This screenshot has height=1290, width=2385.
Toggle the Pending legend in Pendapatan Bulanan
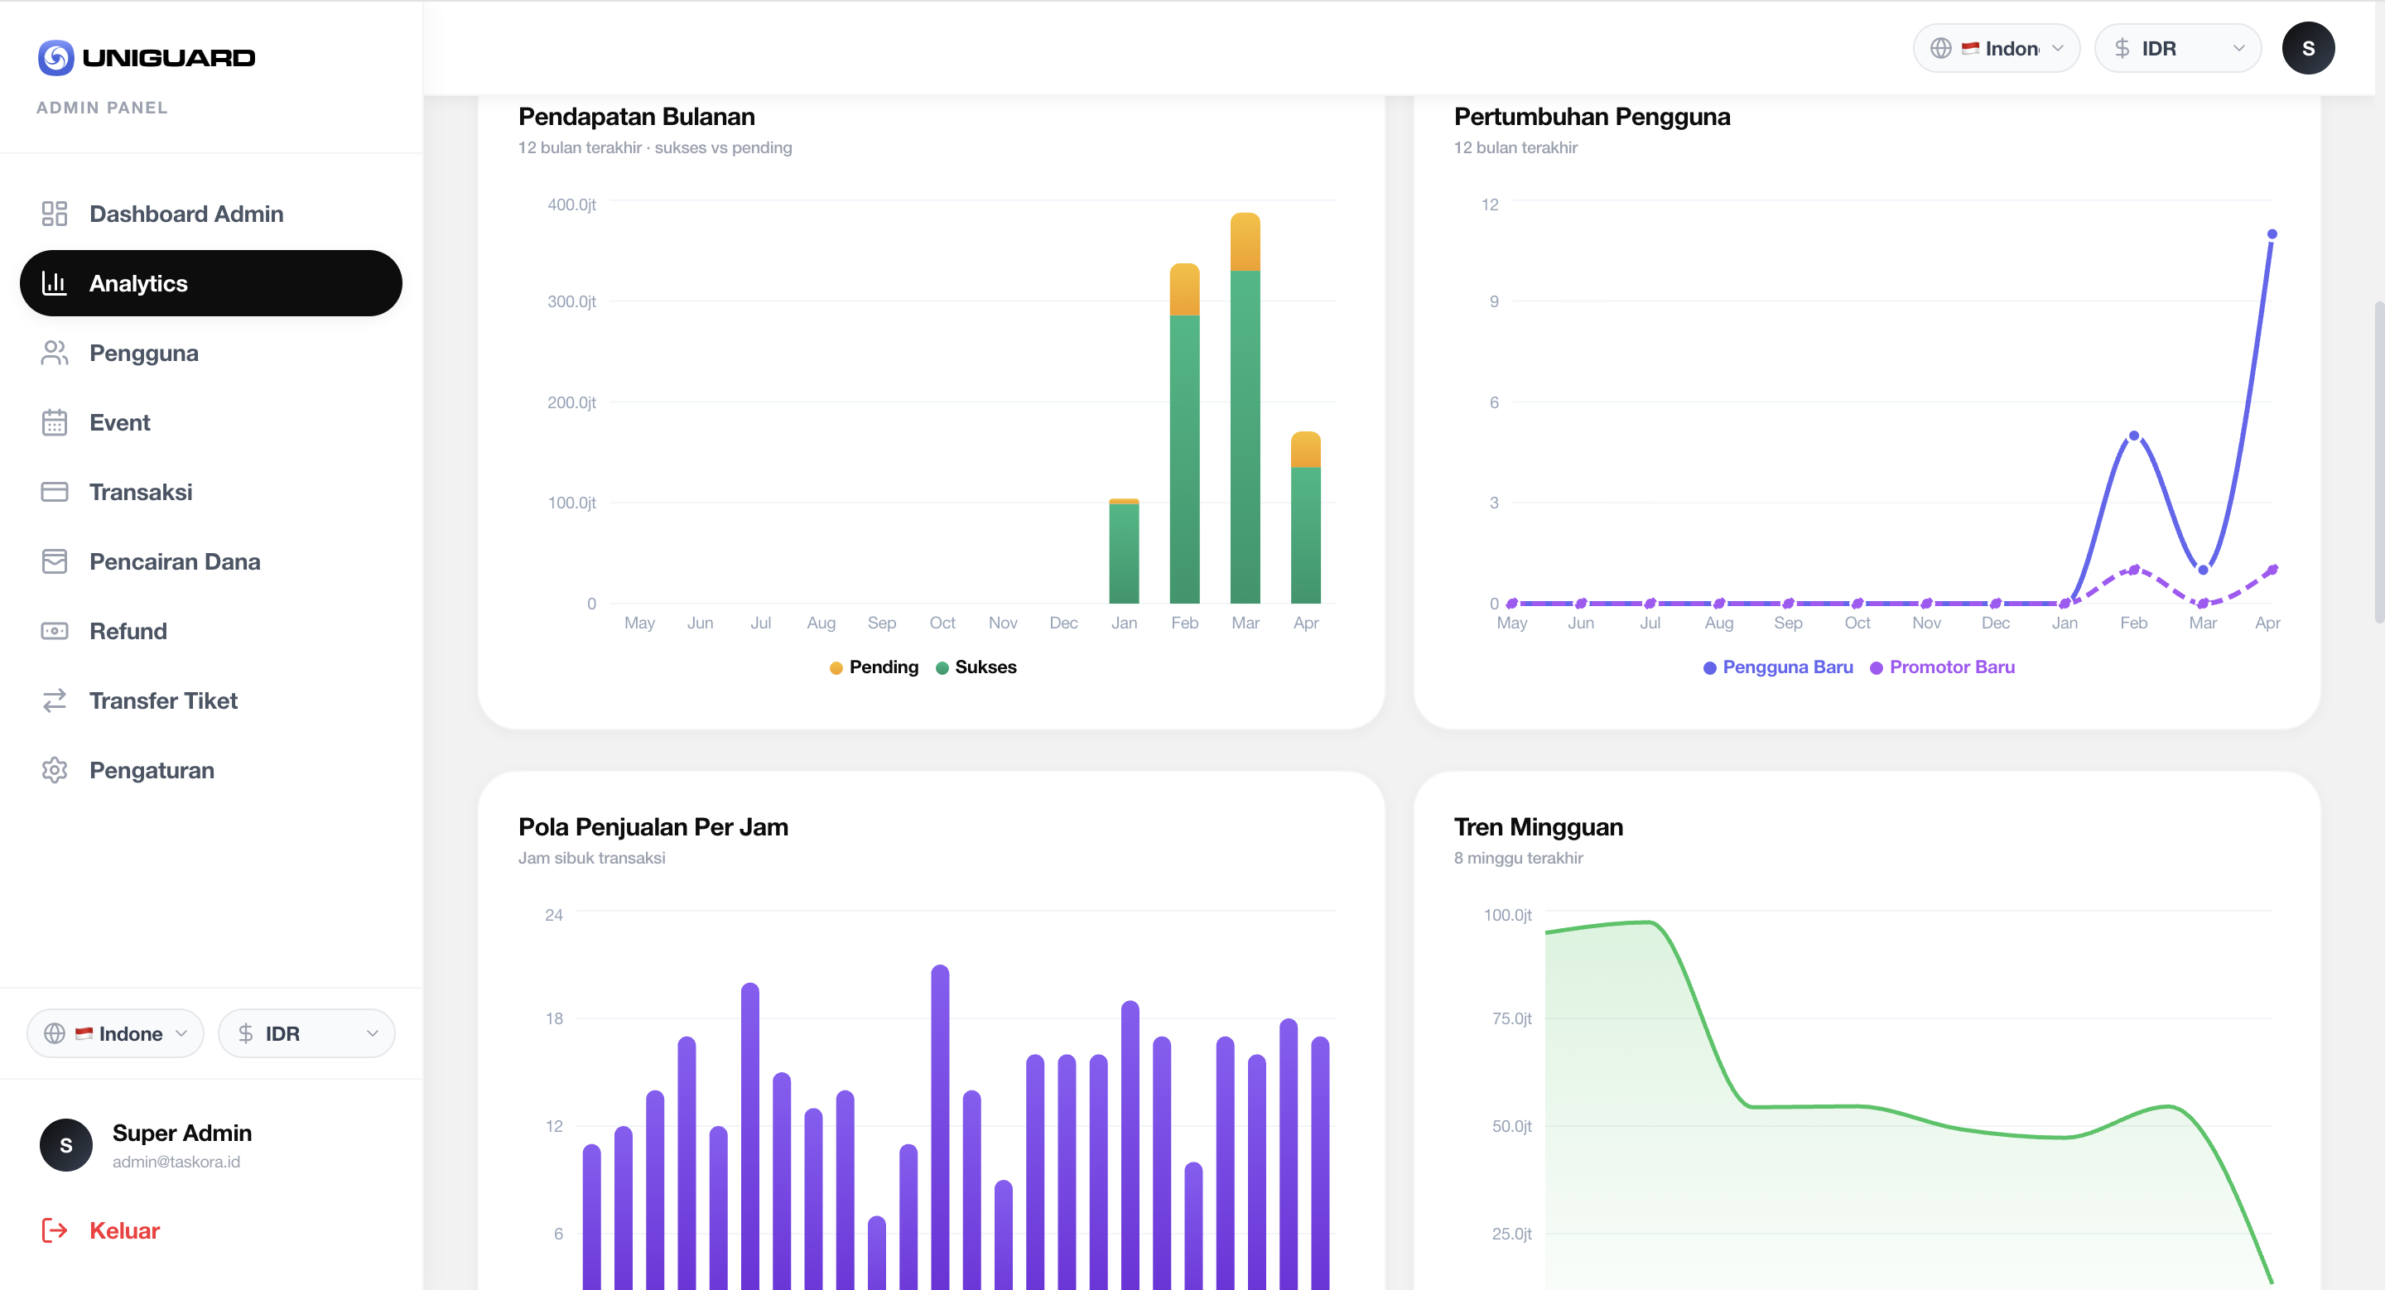tap(872, 667)
